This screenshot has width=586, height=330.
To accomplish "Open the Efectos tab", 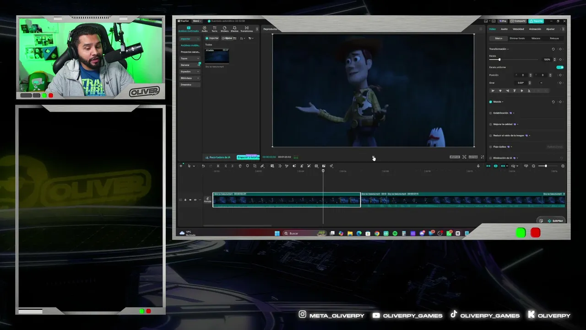I will pyautogui.click(x=234, y=29).
